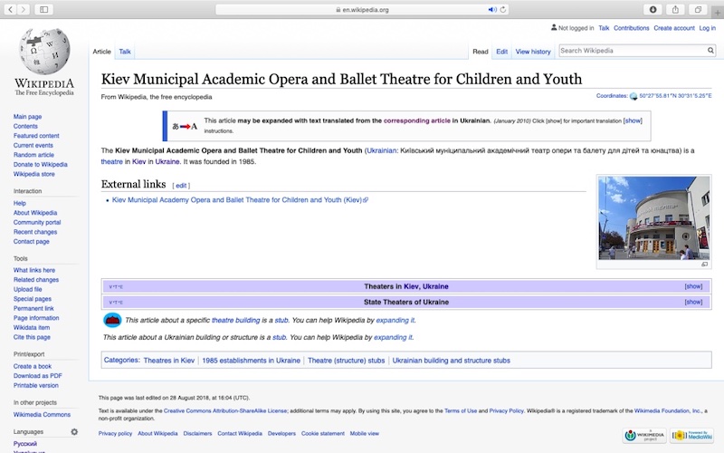Click the Powered by MediaWiki badge
Viewport: 724px width, 453px height.
[692, 436]
